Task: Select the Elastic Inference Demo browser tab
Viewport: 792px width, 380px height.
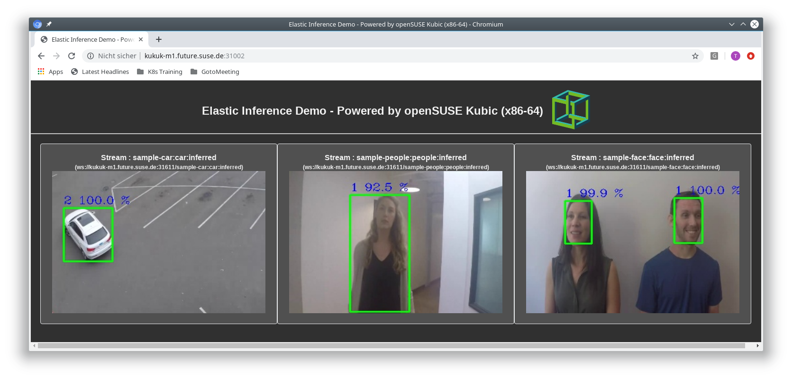Action: click(91, 39)
